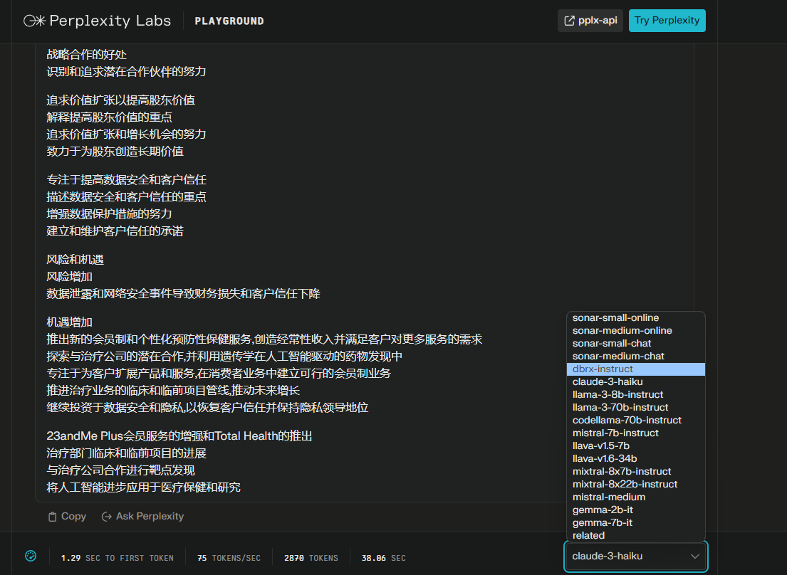Click the external link icon on pplx-api
Screen dimensions: 787x575
pos(568,20)
